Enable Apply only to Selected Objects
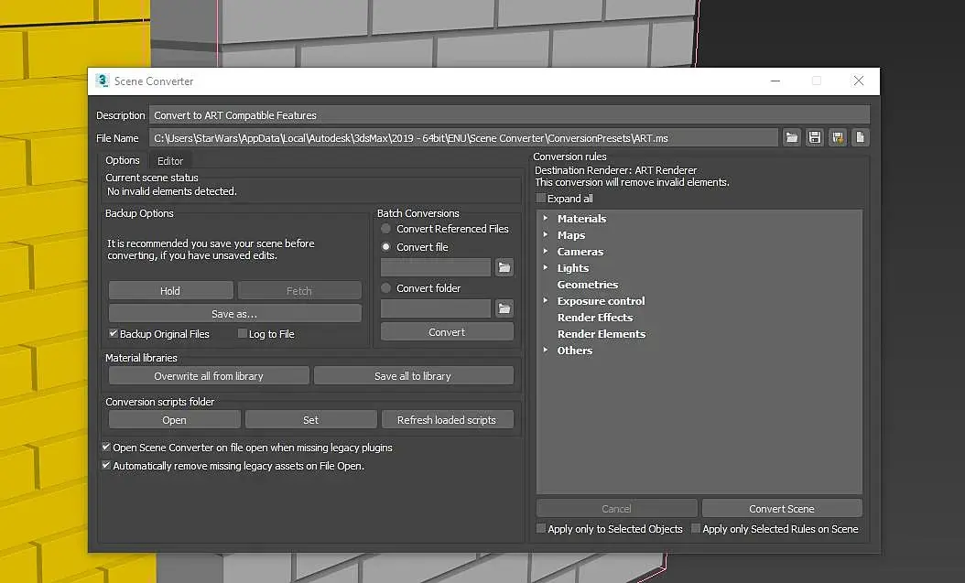965x583 pixels. click(x=541, y=528)
